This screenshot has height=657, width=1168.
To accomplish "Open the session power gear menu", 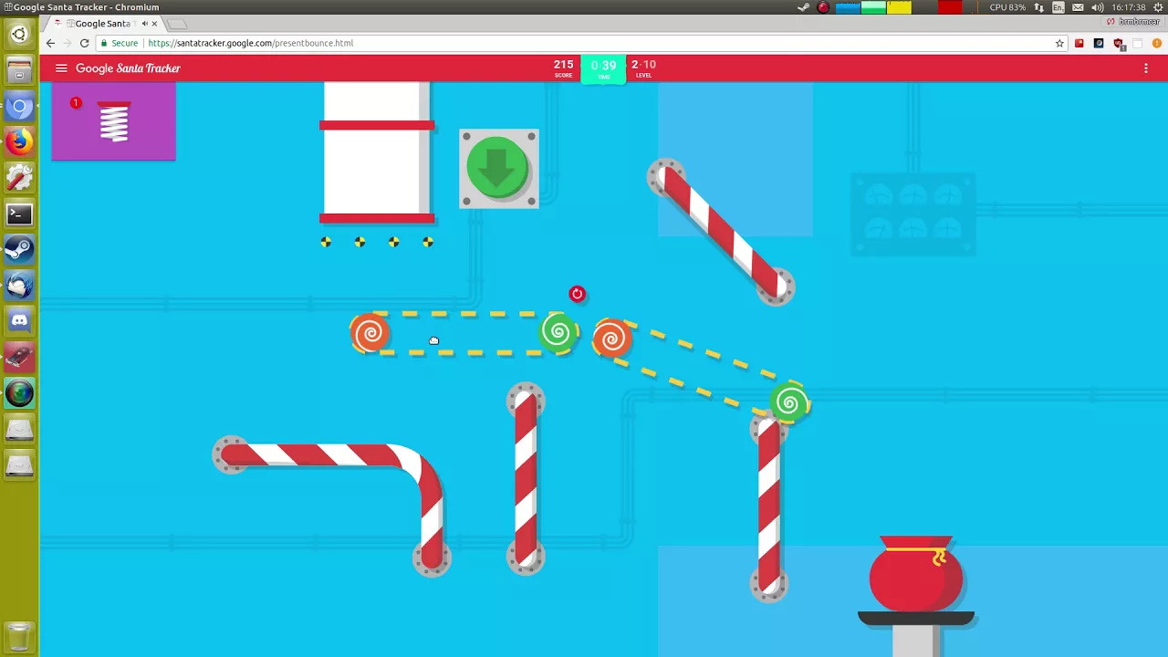I will 1157,7.
